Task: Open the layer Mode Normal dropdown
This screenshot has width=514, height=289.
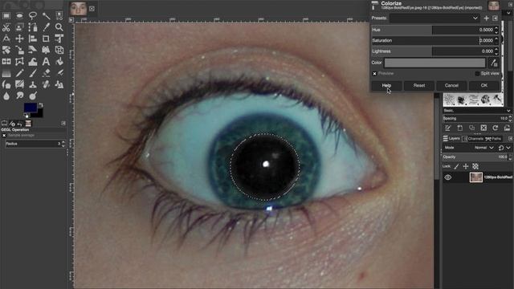Action: pyautogui.click(x=484, y=148)
